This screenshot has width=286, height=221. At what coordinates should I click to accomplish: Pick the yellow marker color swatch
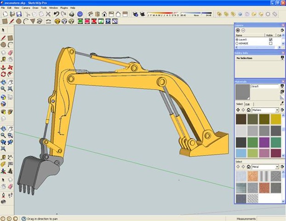[x=275, y=119]
